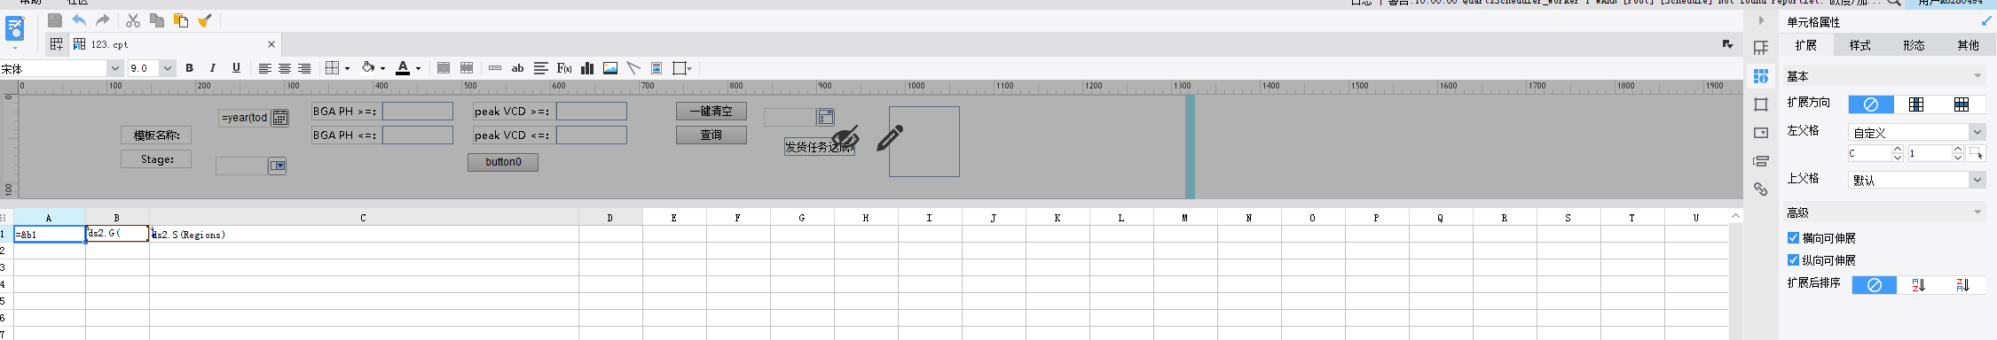Insert a slope line cell element
The image size is (1997, 340).
pos(633,68)
